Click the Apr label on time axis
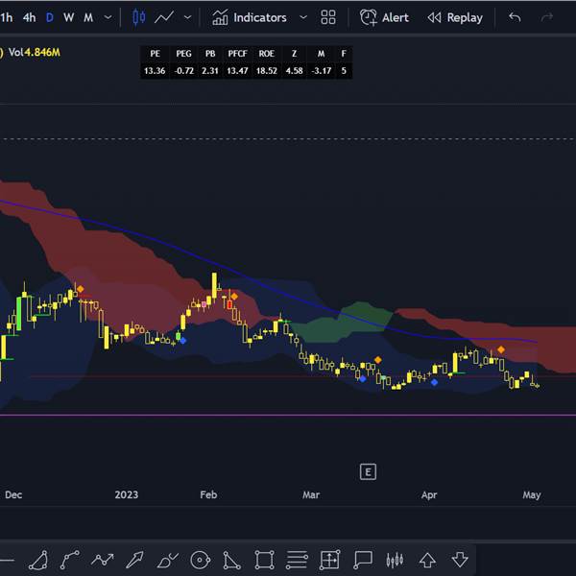This screenshot has height=576, width=576. point(429,494)
